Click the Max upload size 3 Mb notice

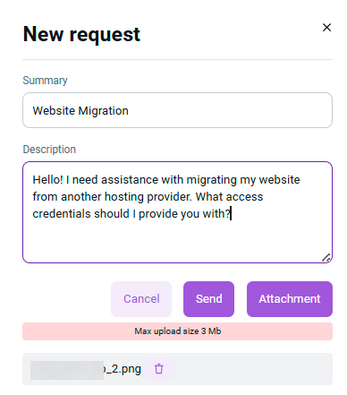[x=177, y=331]
